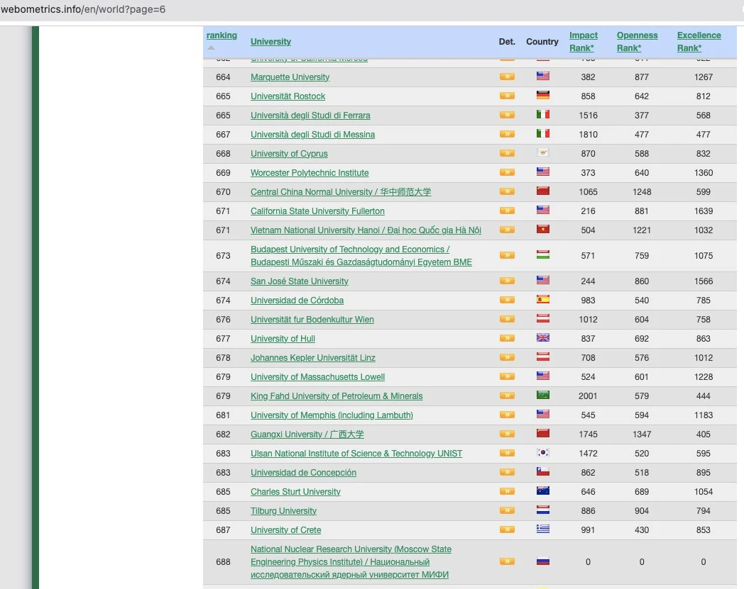Open details icon for University of Cyprus
The width and height of the screenshot is (744, 589).
coord(507,153)
